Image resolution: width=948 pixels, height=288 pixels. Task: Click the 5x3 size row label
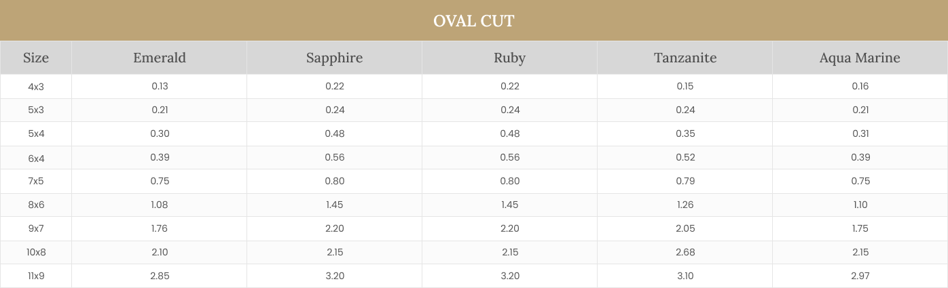coord(36,110)
